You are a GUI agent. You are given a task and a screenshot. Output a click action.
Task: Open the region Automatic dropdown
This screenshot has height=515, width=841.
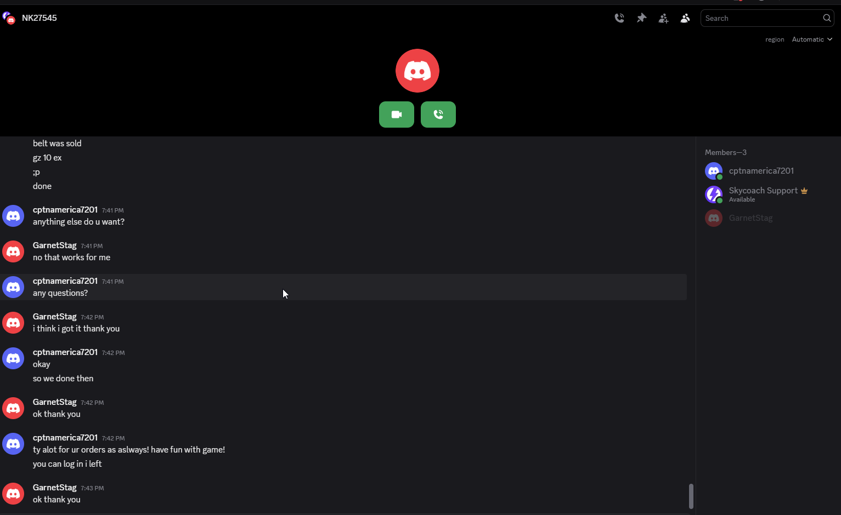point(812,39)
